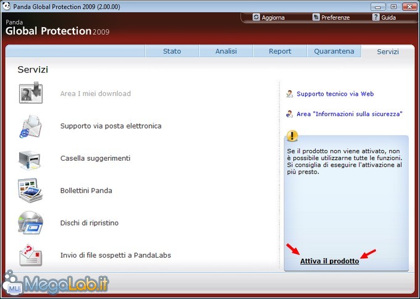Click the Preferenze icon in the top bar
420x299 pixels.
(316, 17)
